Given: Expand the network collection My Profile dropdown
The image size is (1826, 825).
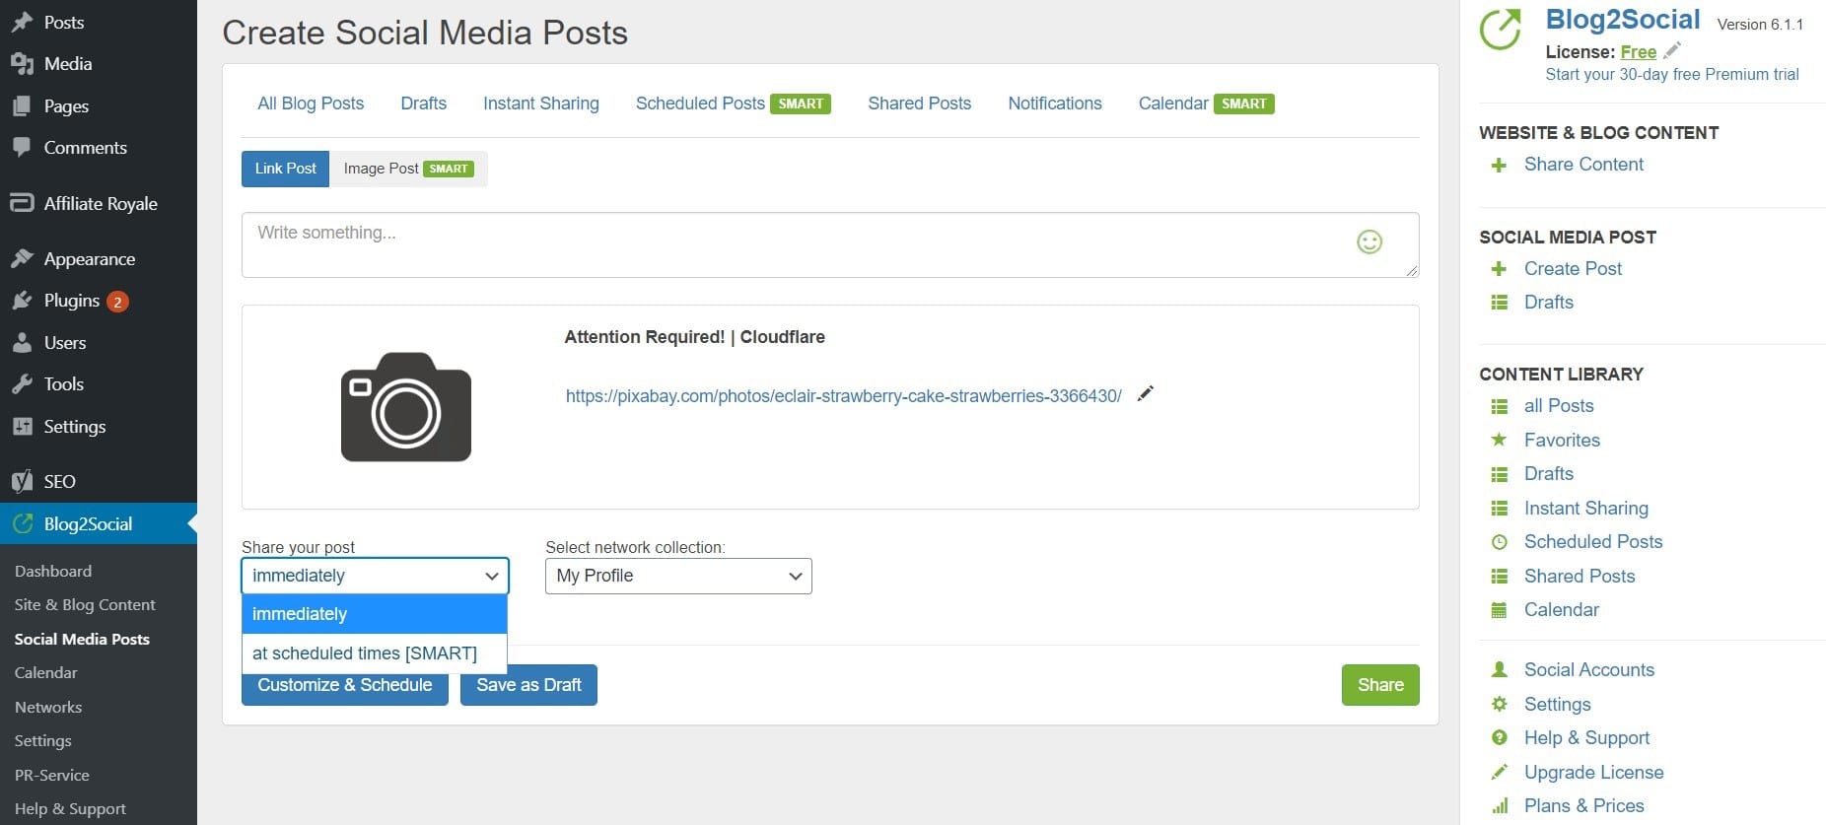Looking at the screenshot, I should (x=678, y=576).
